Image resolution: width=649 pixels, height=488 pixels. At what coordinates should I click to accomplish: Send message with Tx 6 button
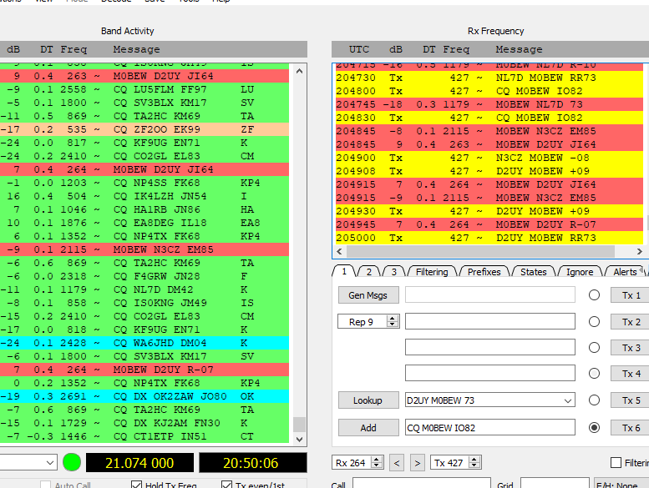click(x=631, y=428)
